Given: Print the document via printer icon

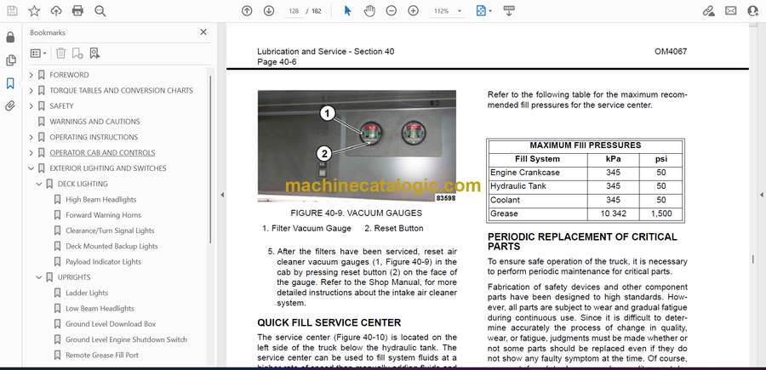Looking at the screenshot, I should point(77,11).
